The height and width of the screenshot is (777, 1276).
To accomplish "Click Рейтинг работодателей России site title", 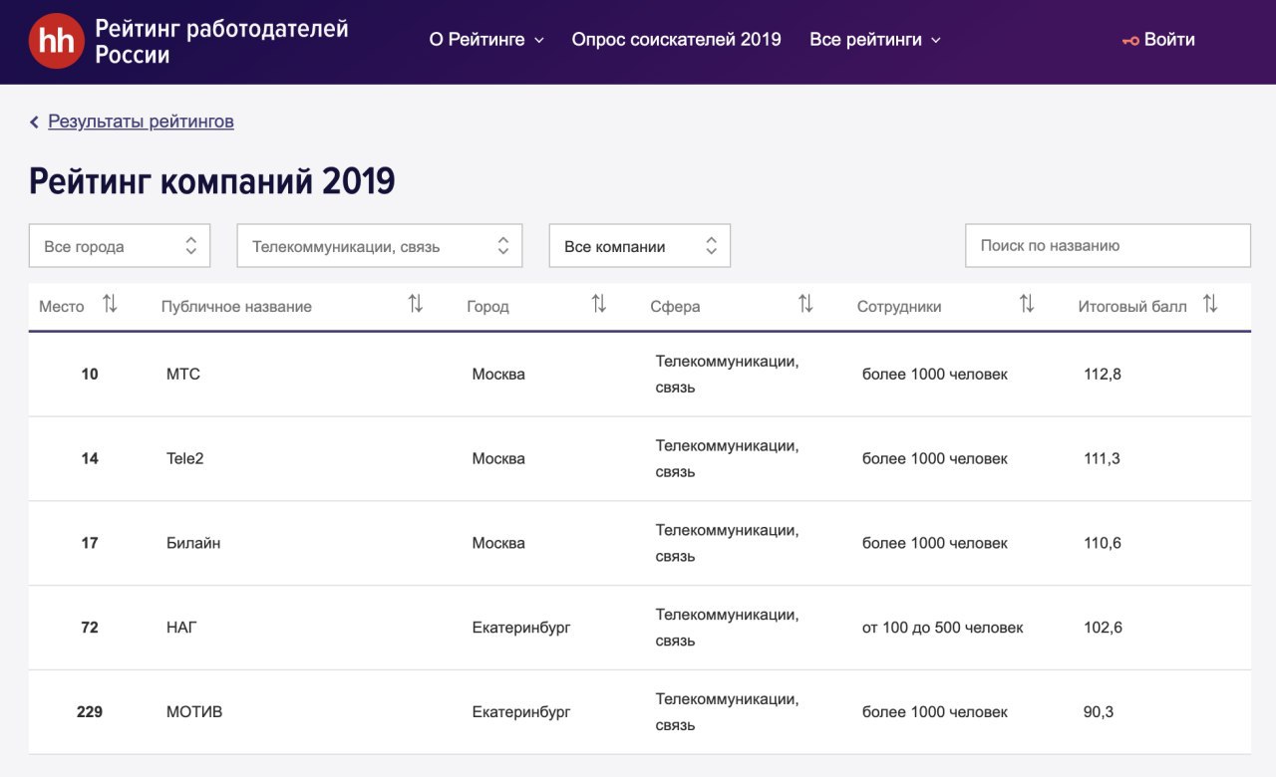I will pos(221,42).
